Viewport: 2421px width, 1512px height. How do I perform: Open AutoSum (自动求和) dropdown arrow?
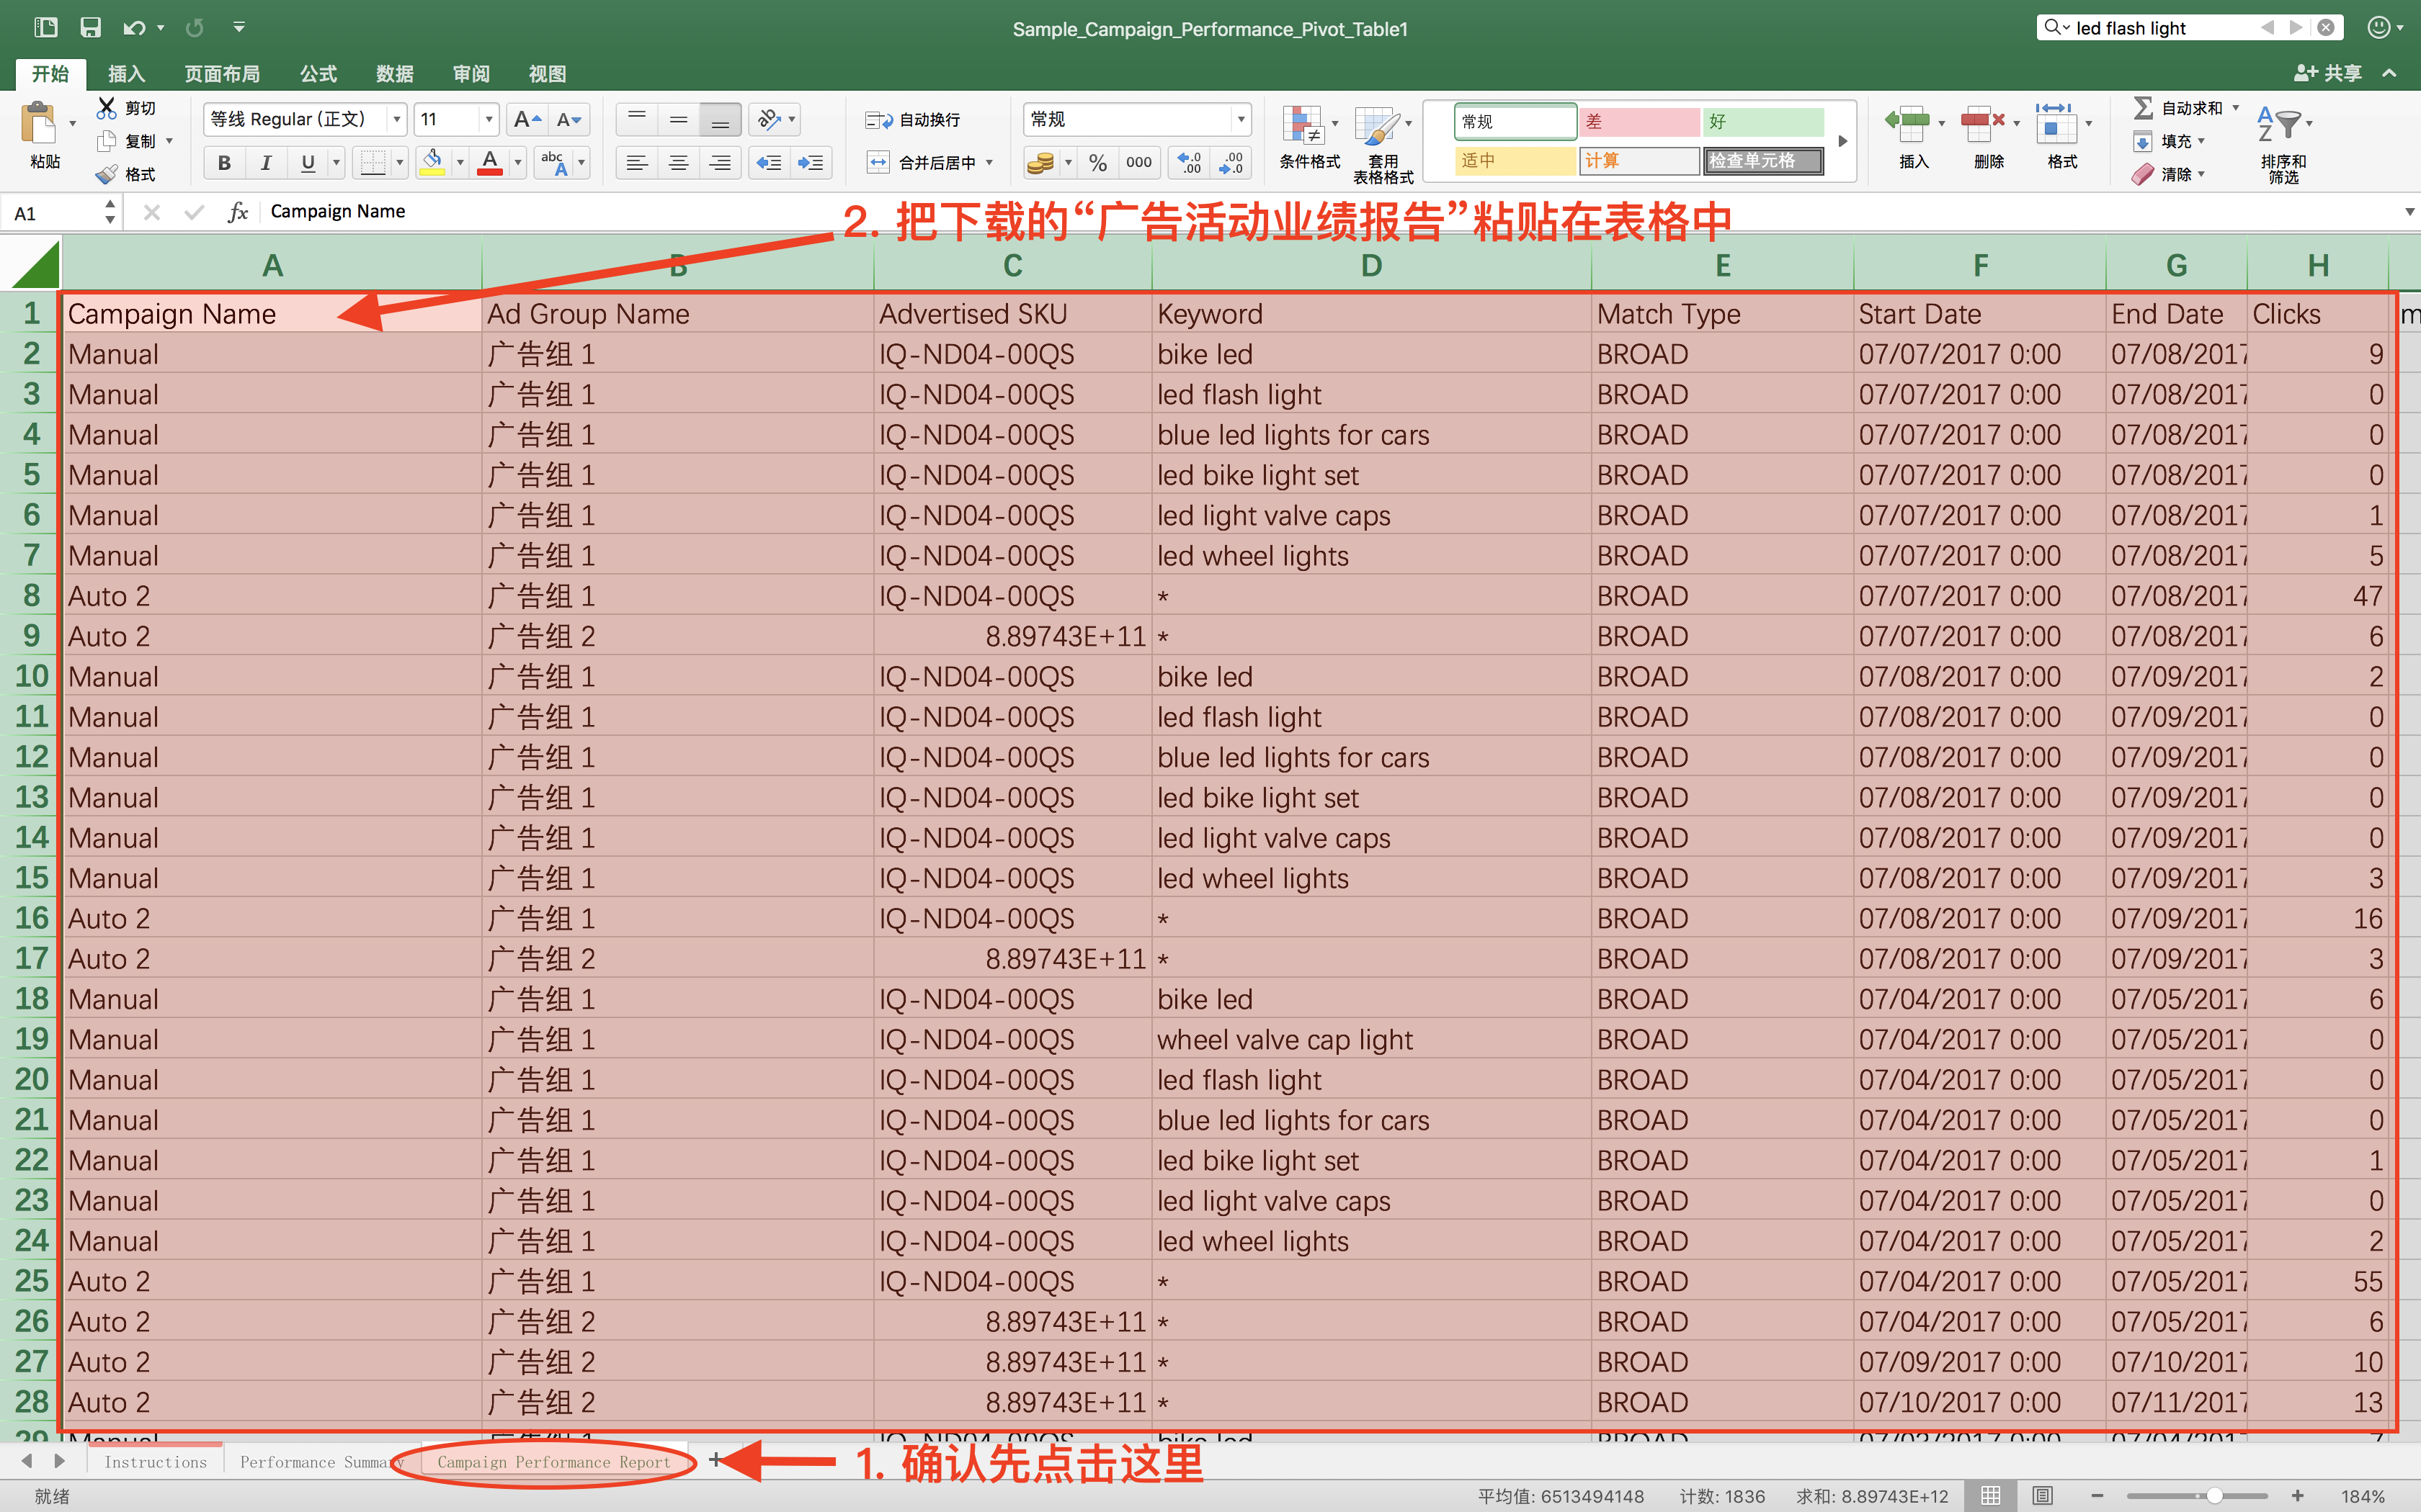click(2235, 107)
